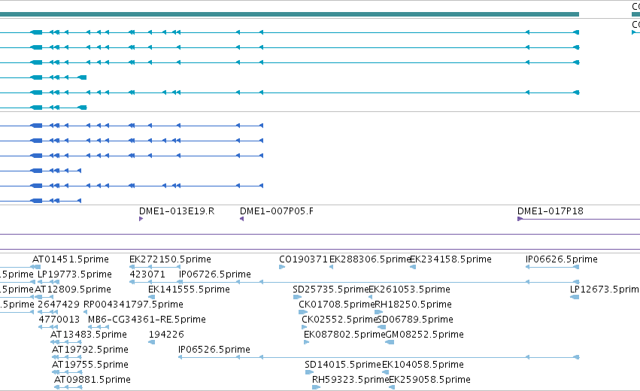Viewport: 640px width, 391px height.
Task: Select the IP06726.5prime label
Action: pyautogui.click(x=214, y=274)
